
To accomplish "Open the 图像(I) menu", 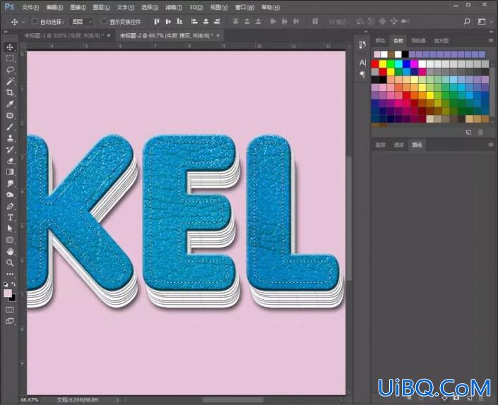I will pos(78,7).
